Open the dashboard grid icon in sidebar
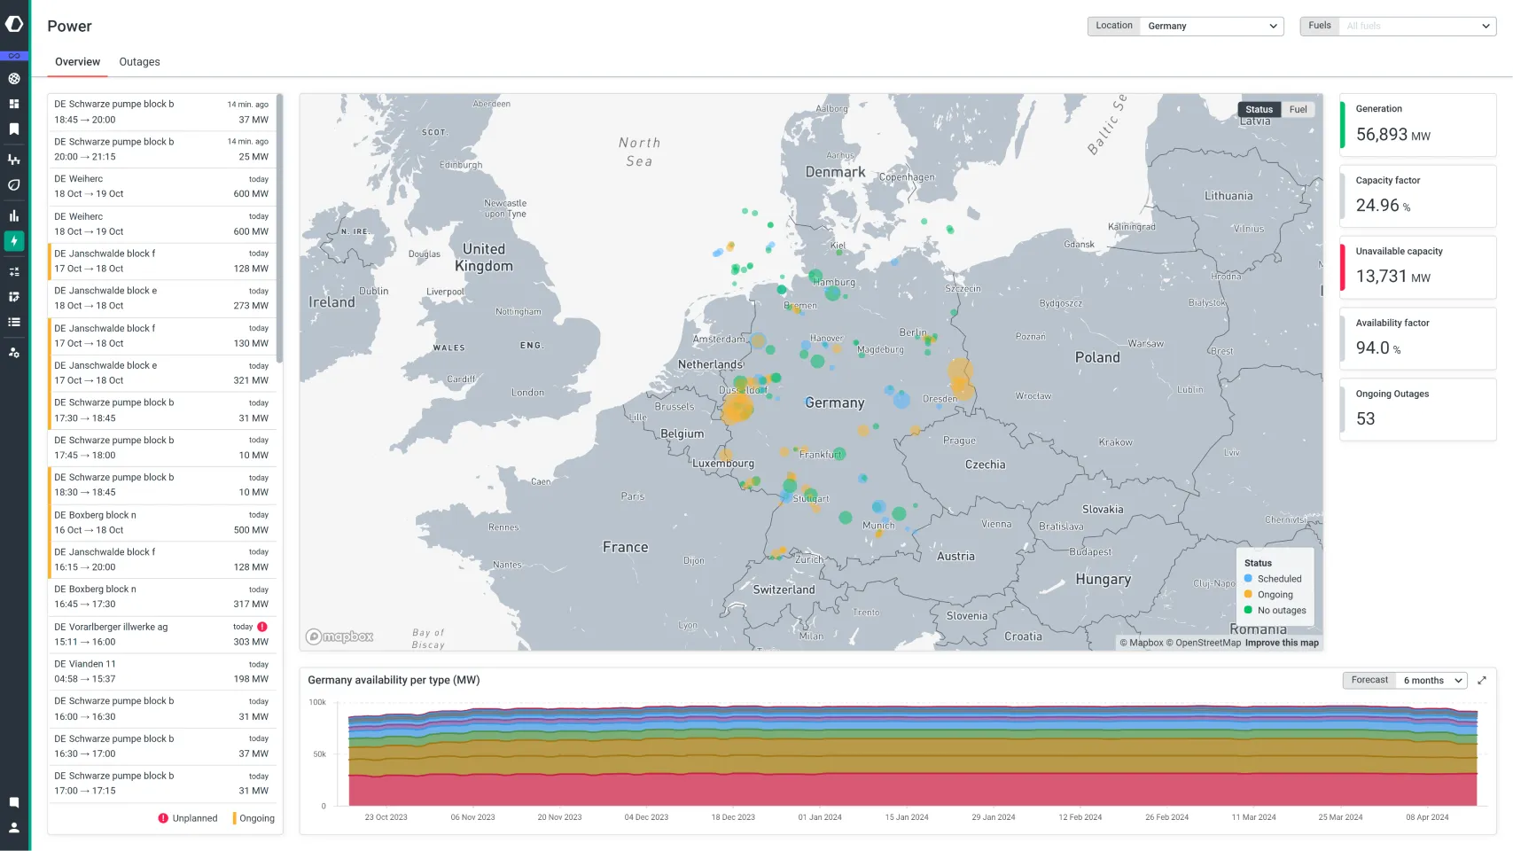 coord(13,104)
